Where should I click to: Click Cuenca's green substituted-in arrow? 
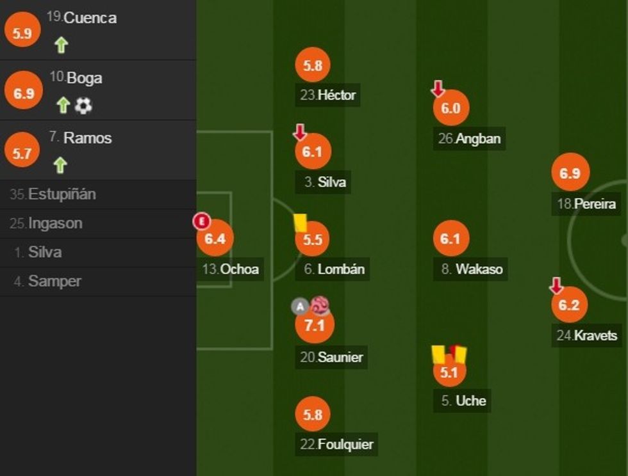pos(61,45)
